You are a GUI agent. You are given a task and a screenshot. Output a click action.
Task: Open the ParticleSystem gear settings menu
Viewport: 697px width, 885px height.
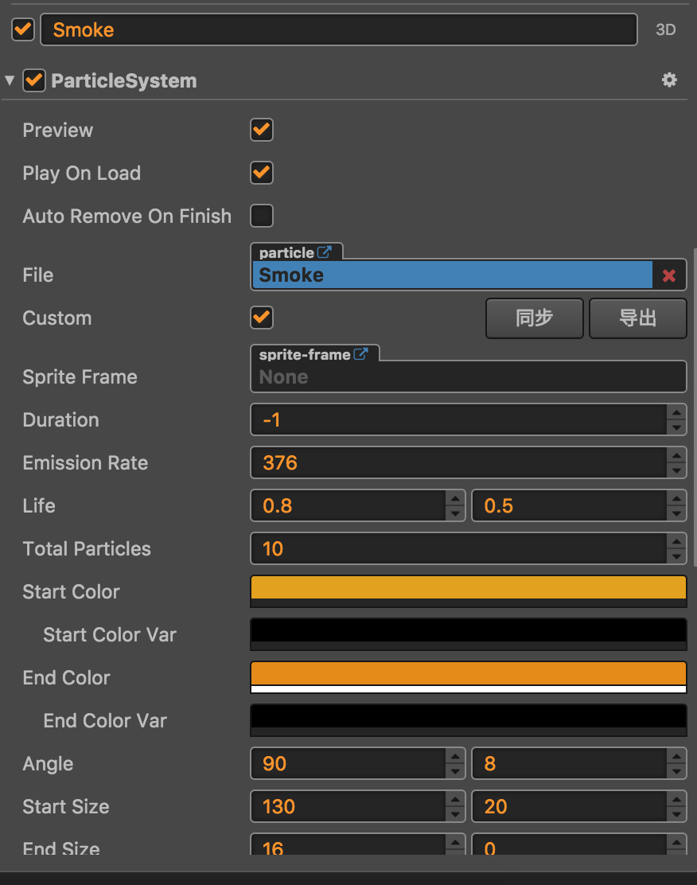point(669,80)
